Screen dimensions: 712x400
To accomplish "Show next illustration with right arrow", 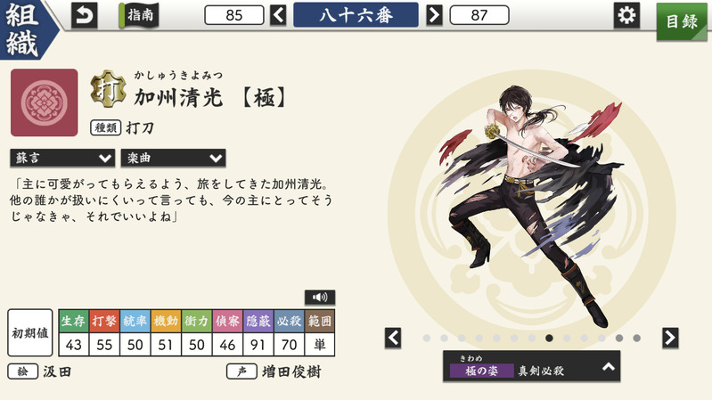I will pos(670,338).
